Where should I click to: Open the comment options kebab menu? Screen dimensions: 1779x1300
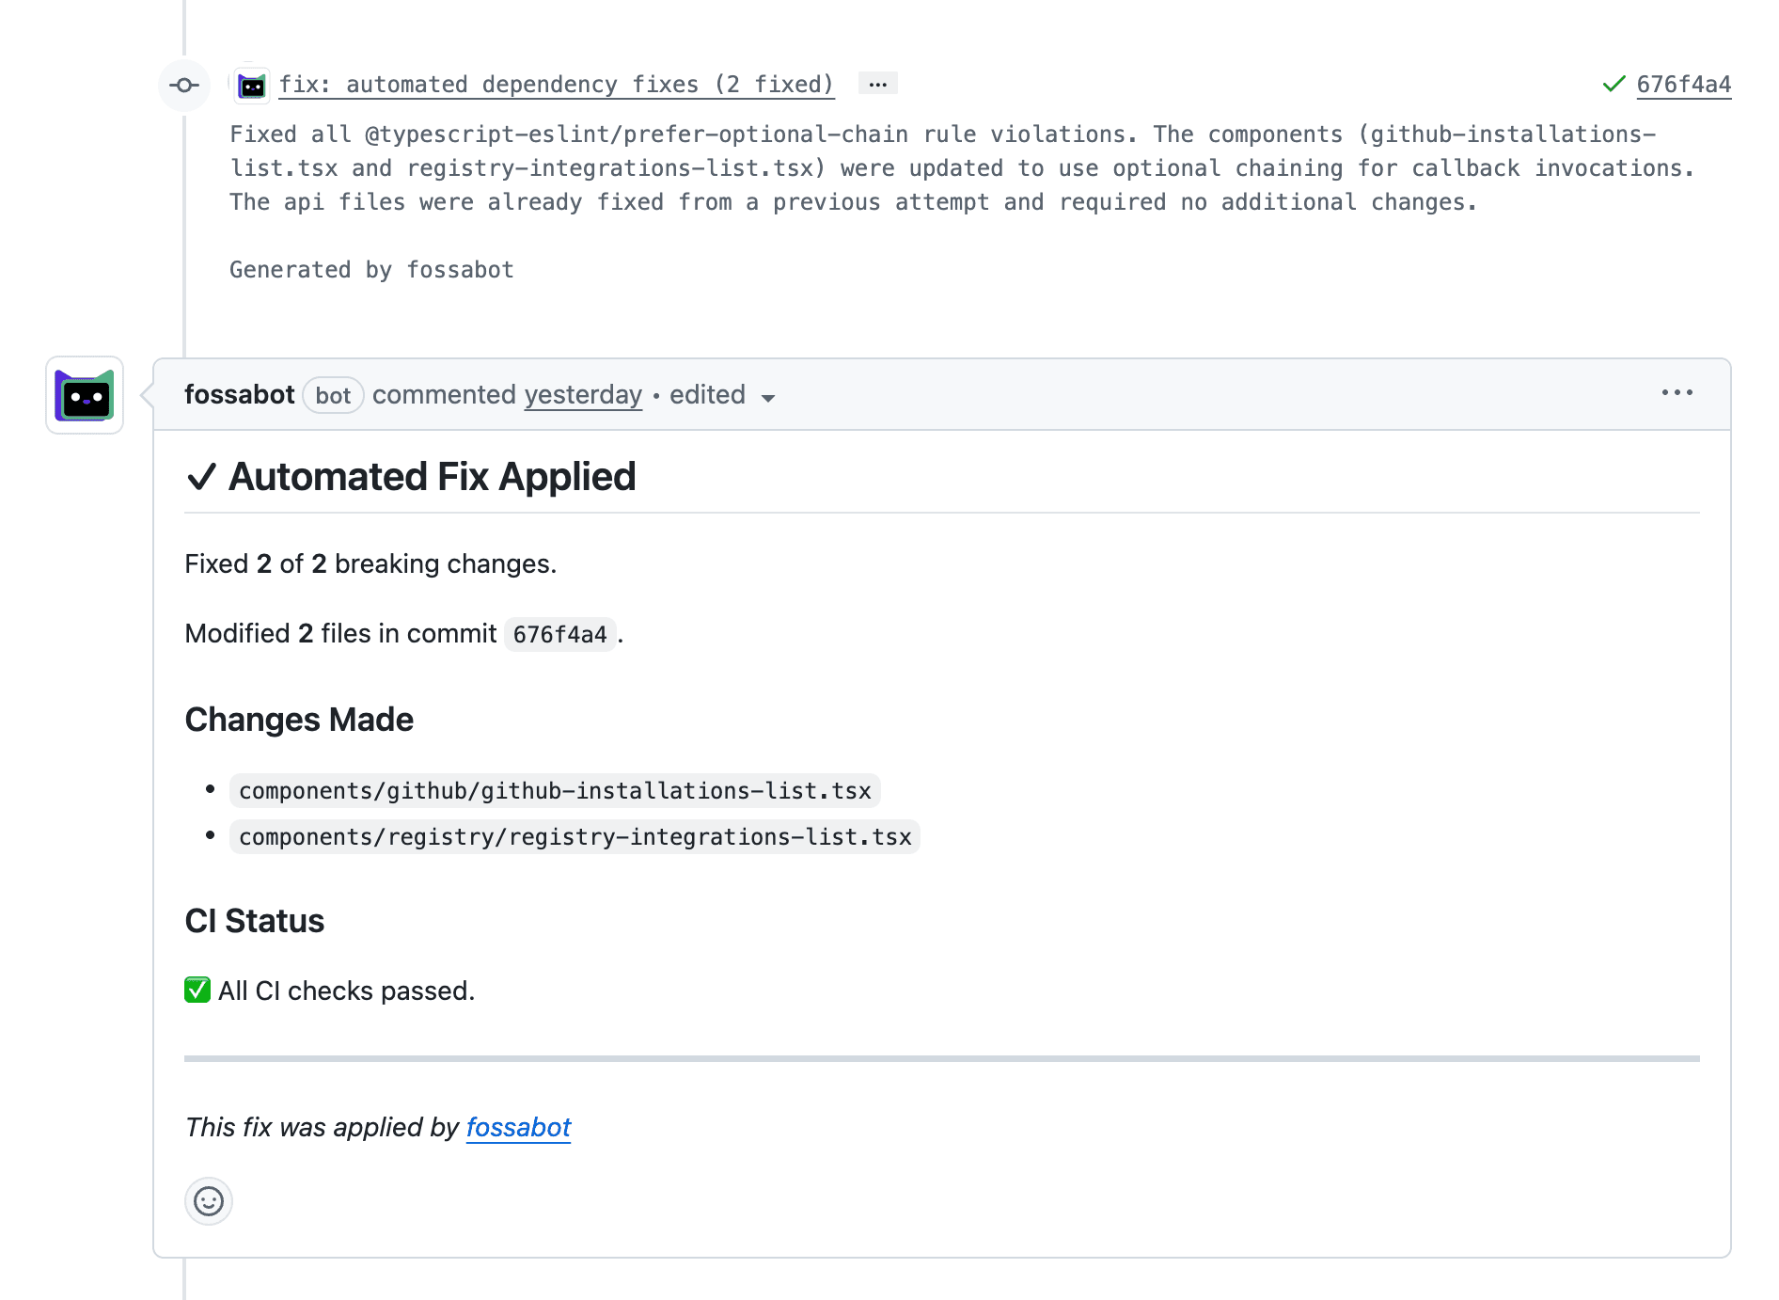pos(1678,393)
